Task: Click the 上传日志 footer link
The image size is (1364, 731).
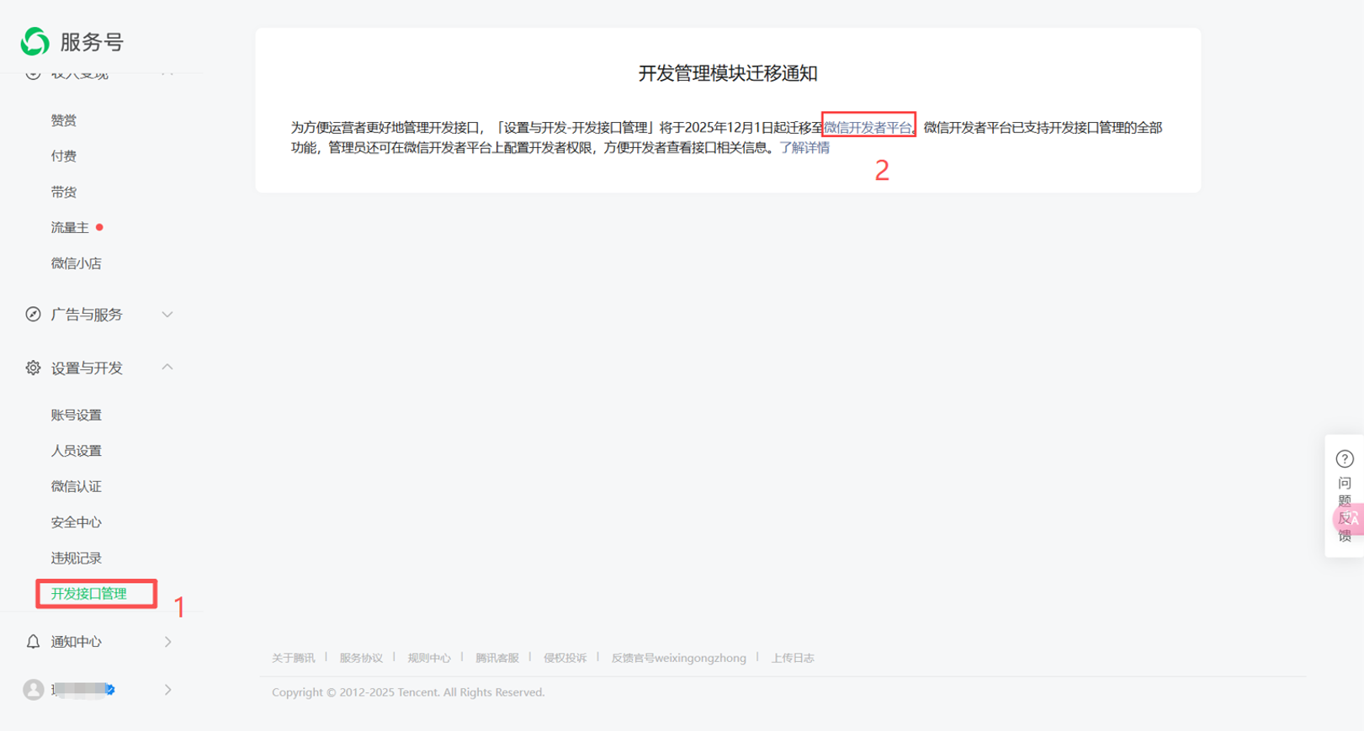Action: 793,658
